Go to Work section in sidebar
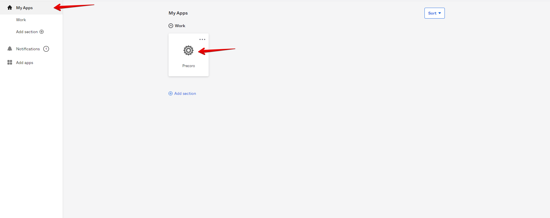Viewport: 550px width, 218px height. (21, 20)
